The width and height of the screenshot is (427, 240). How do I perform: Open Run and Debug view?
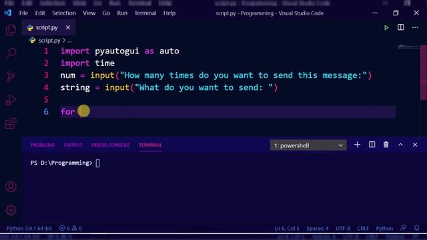click(11, 100)
